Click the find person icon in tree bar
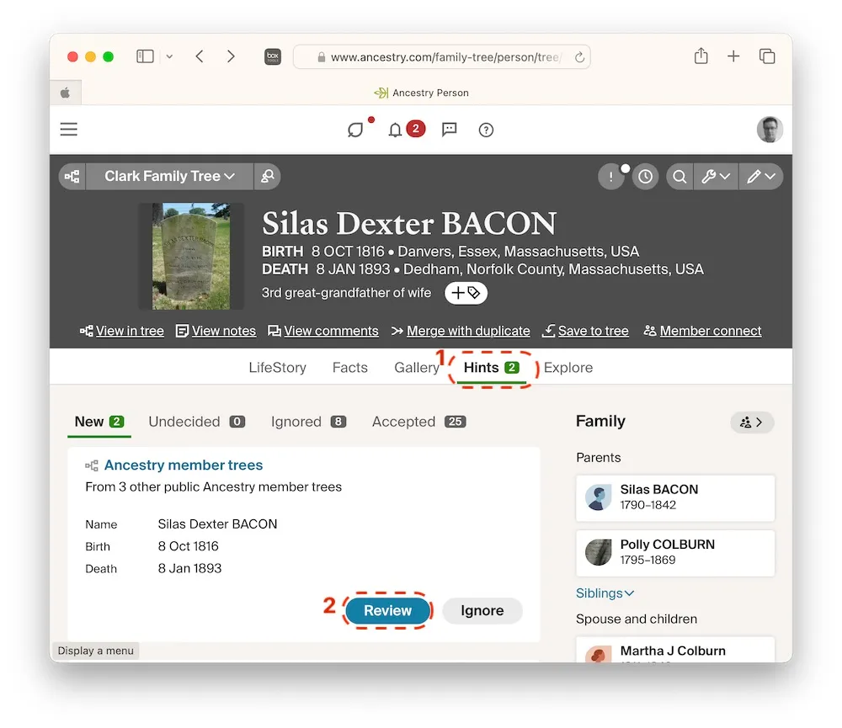 point(268,176)
